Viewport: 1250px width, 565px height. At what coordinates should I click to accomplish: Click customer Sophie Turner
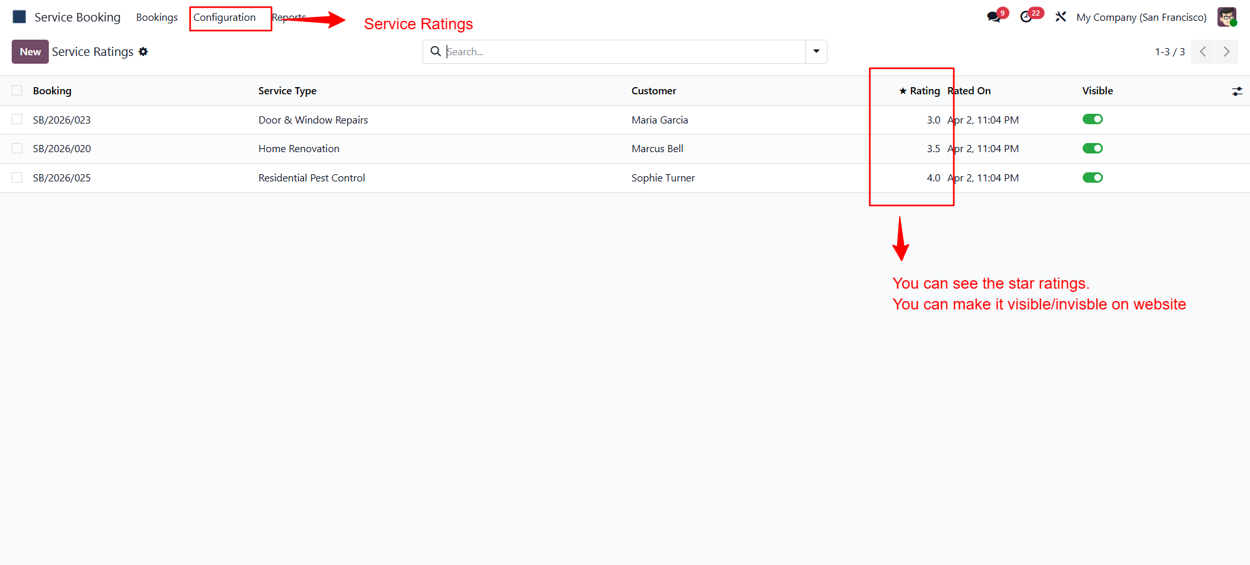coord(663,177)
